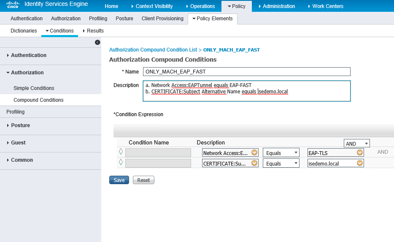Open attribute picker for CERTIFICATE:Su... field
394x242 pixels.
[254, 163]
